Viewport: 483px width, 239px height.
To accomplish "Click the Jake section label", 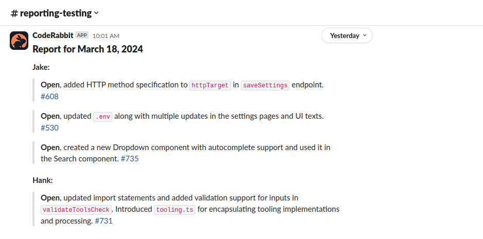I will 41,67.
